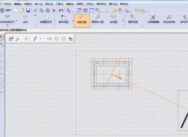Image resolution: width=188 pixels, height=137 pixels.
Task: Click the Save floppy disk icon
Action: 28,10
